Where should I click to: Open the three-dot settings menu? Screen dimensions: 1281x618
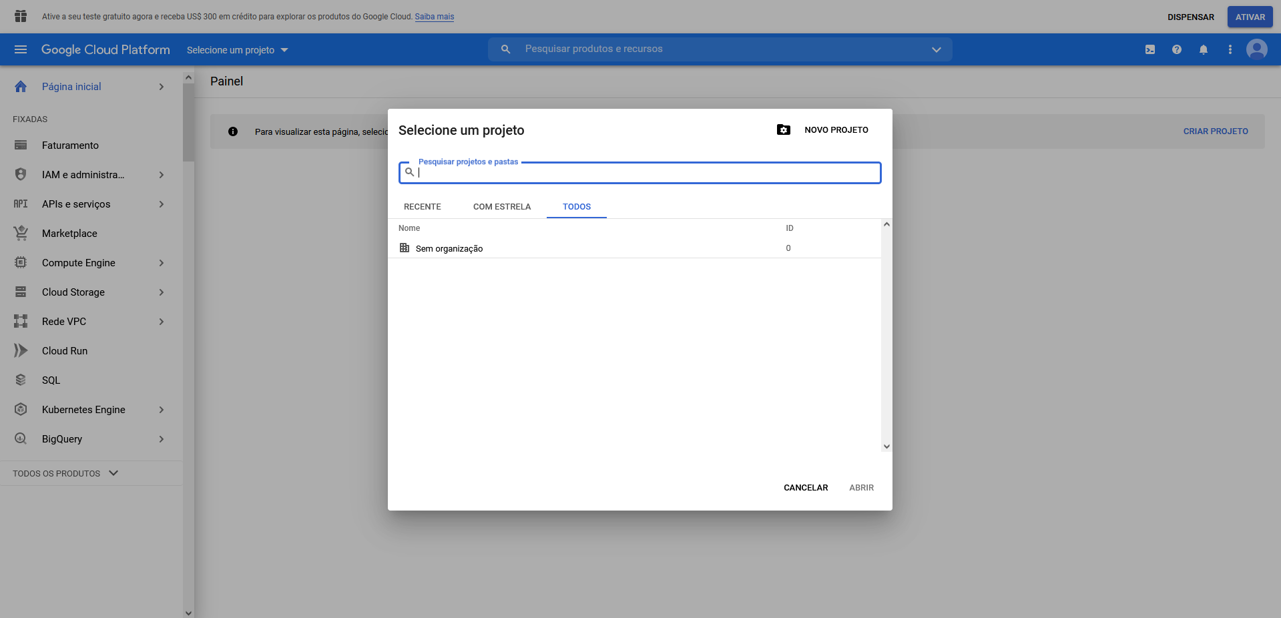pos(1230,49)
